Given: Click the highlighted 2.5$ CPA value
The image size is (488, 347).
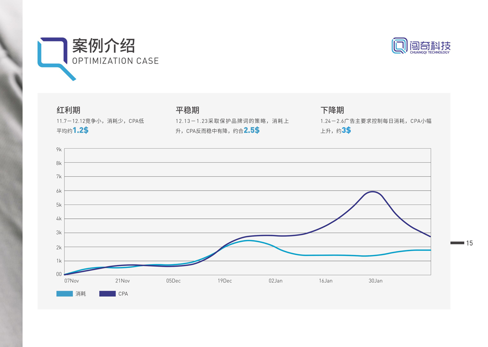Looking at the screenshot, I should point(251,131).
